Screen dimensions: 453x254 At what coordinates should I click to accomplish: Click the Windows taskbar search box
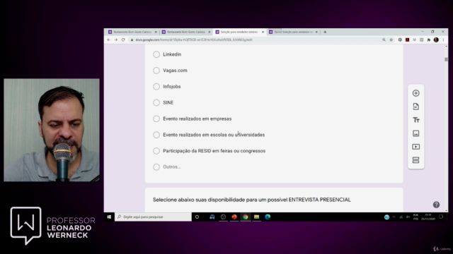pos(153,217)
